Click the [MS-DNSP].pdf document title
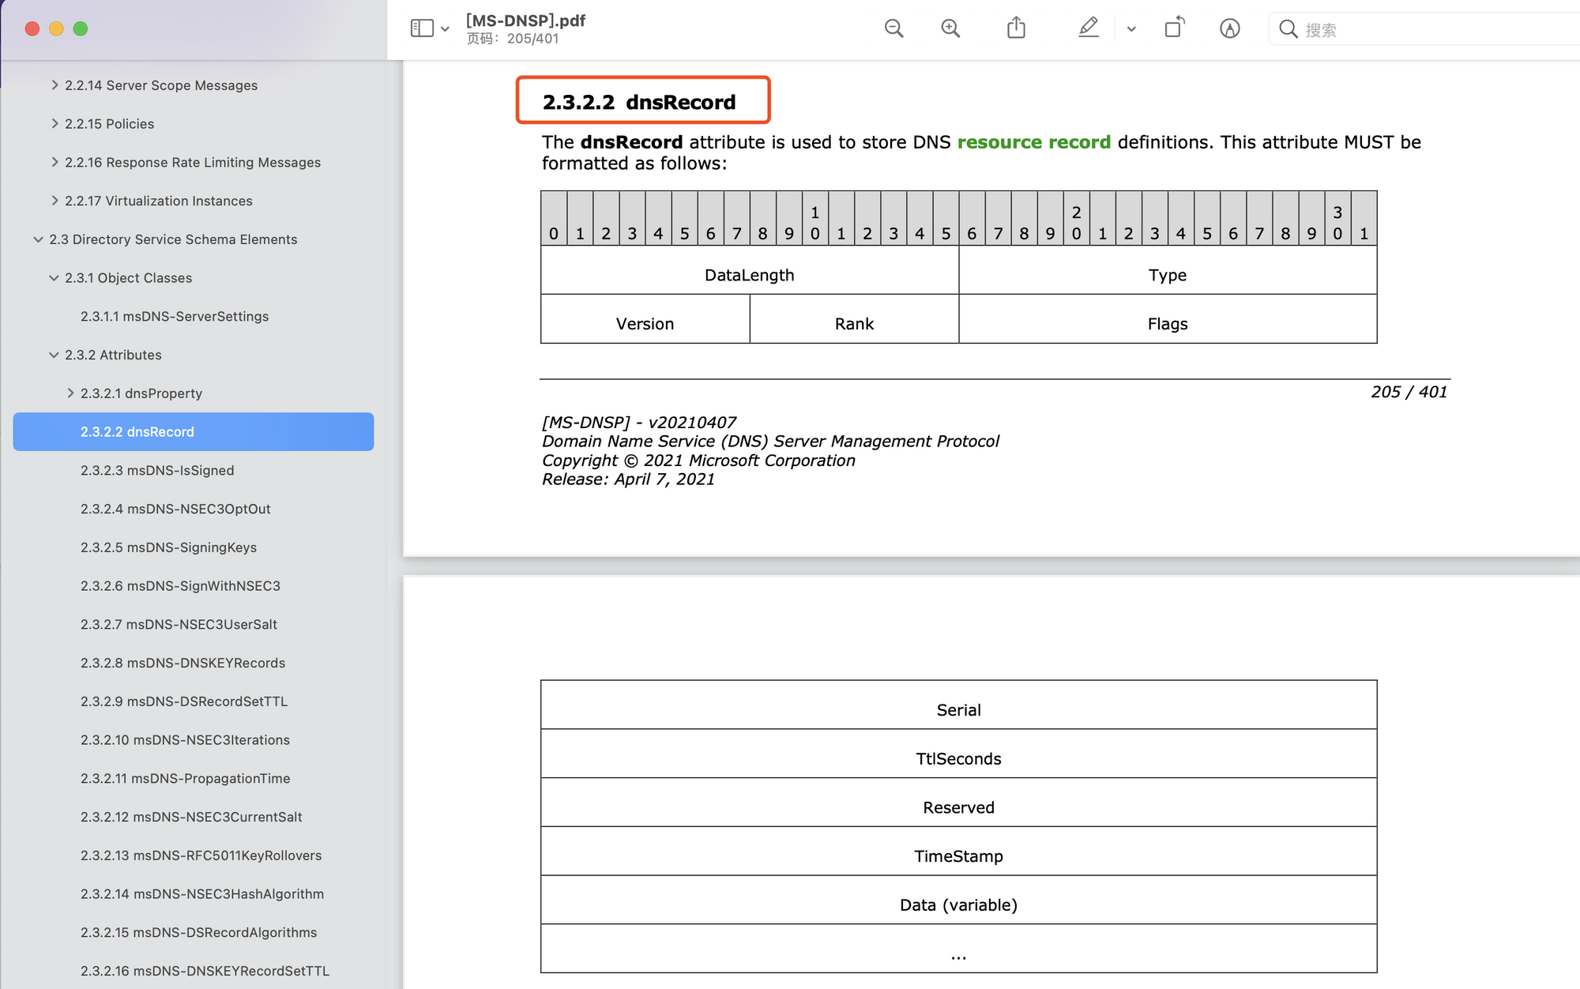1580x989 pixels. [525, 21]
